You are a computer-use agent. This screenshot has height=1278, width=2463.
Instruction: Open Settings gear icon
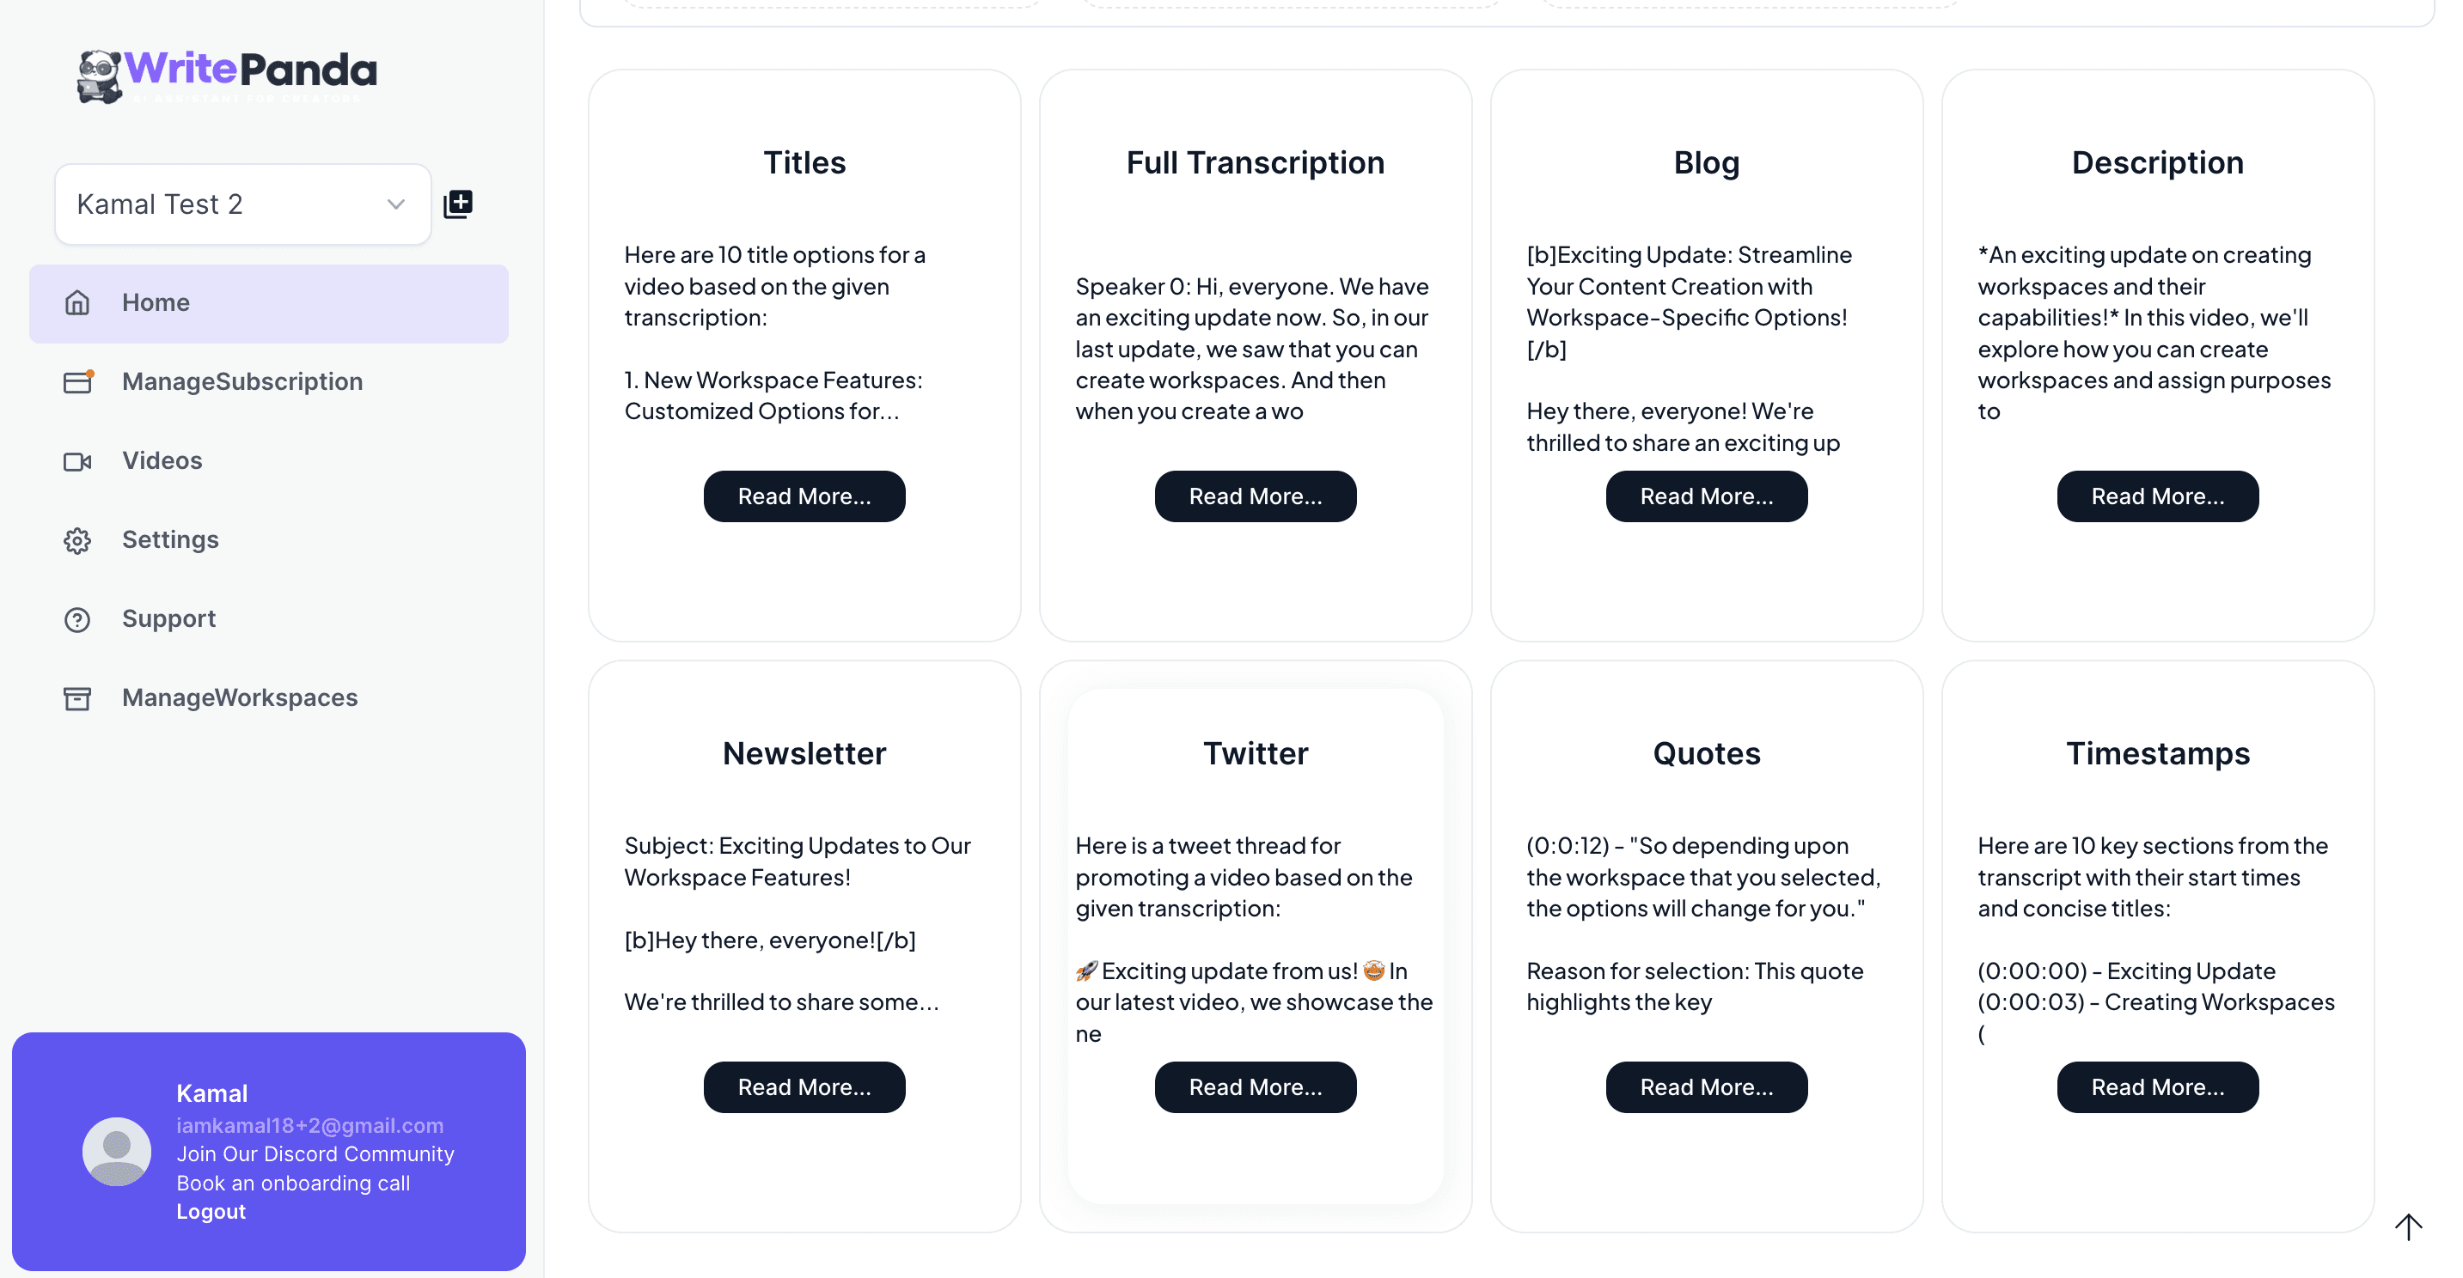[77, 541]
